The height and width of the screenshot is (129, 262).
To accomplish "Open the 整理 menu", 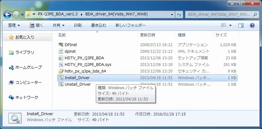I will click(x=14, y=25).
